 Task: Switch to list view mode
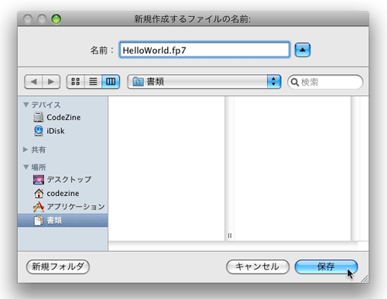[x=93, y=82]
